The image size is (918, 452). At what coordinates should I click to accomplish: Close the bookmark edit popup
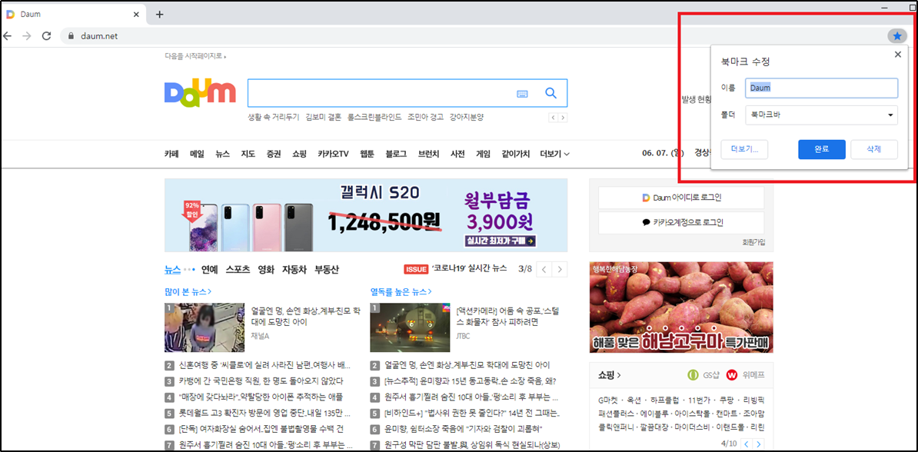[x=897, y=55]
